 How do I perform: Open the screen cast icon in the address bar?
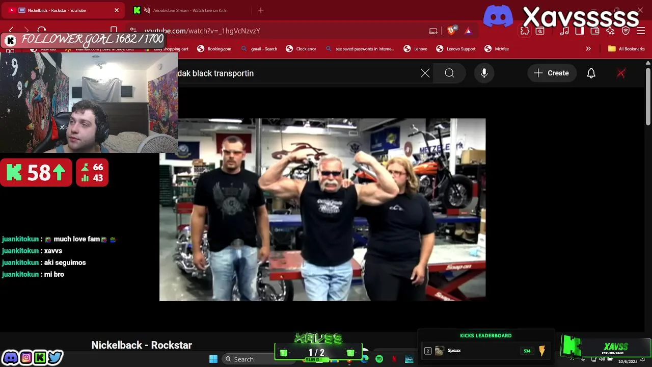[433, 31]
